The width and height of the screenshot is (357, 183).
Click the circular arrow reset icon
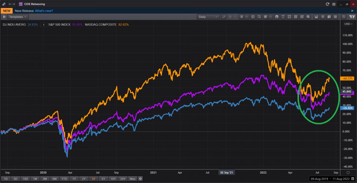344,17
